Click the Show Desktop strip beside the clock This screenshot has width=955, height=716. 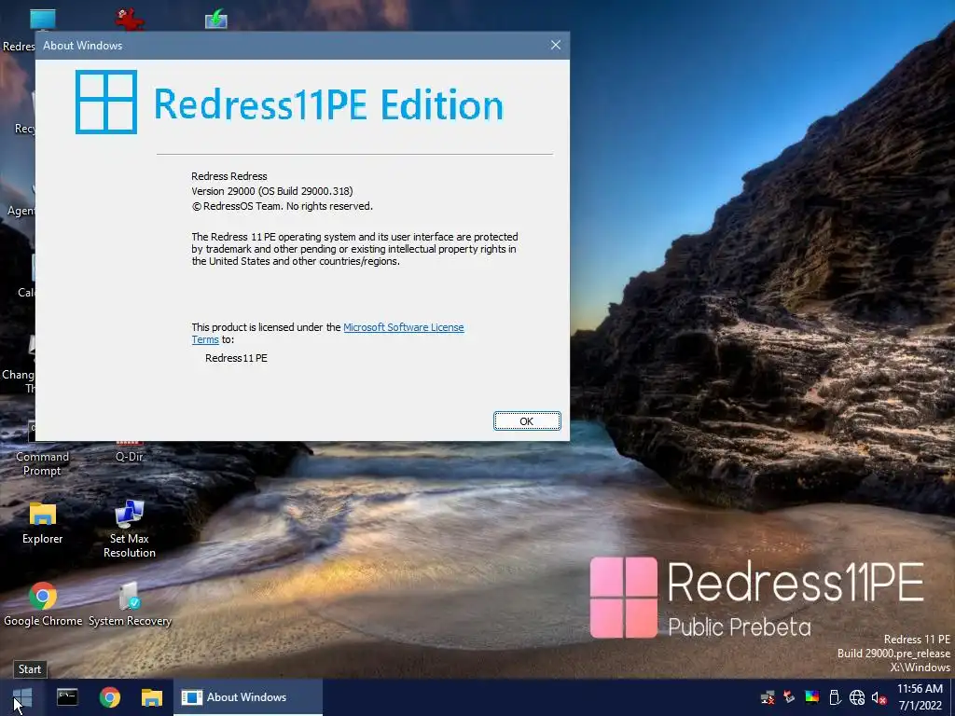tap(952, 697)
